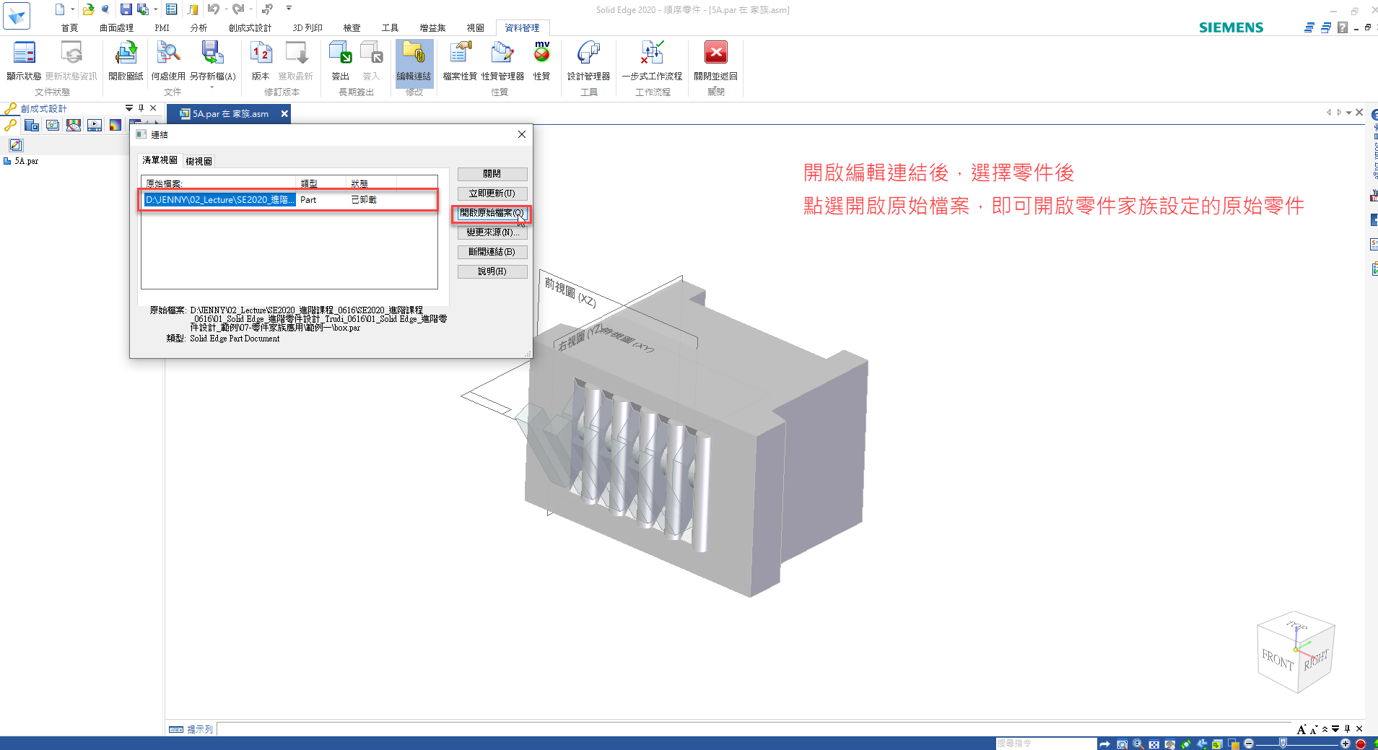The width and height of the screenshot is (1378, 750).
Task: Adjust the zoom slider handle in status bar
Action: click(1283, 744)
